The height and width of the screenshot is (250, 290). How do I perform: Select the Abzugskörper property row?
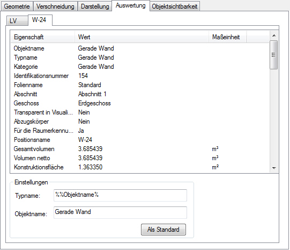(x=140, y=122)
